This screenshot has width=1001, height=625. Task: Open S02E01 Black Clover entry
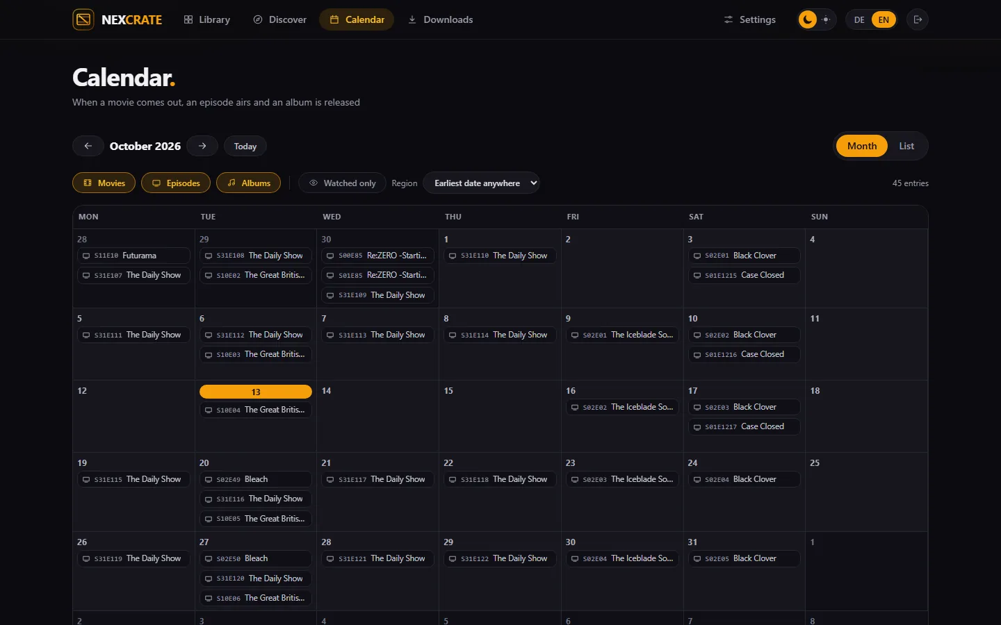tap(744, 256)
